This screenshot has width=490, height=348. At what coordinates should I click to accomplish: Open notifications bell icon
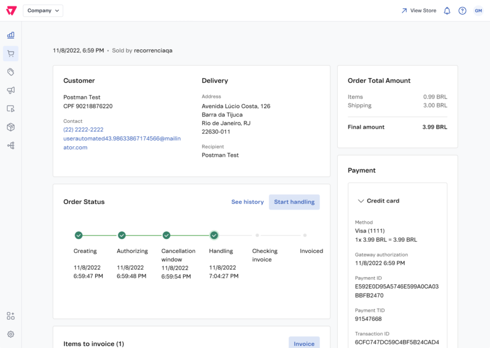click(447, 11)
